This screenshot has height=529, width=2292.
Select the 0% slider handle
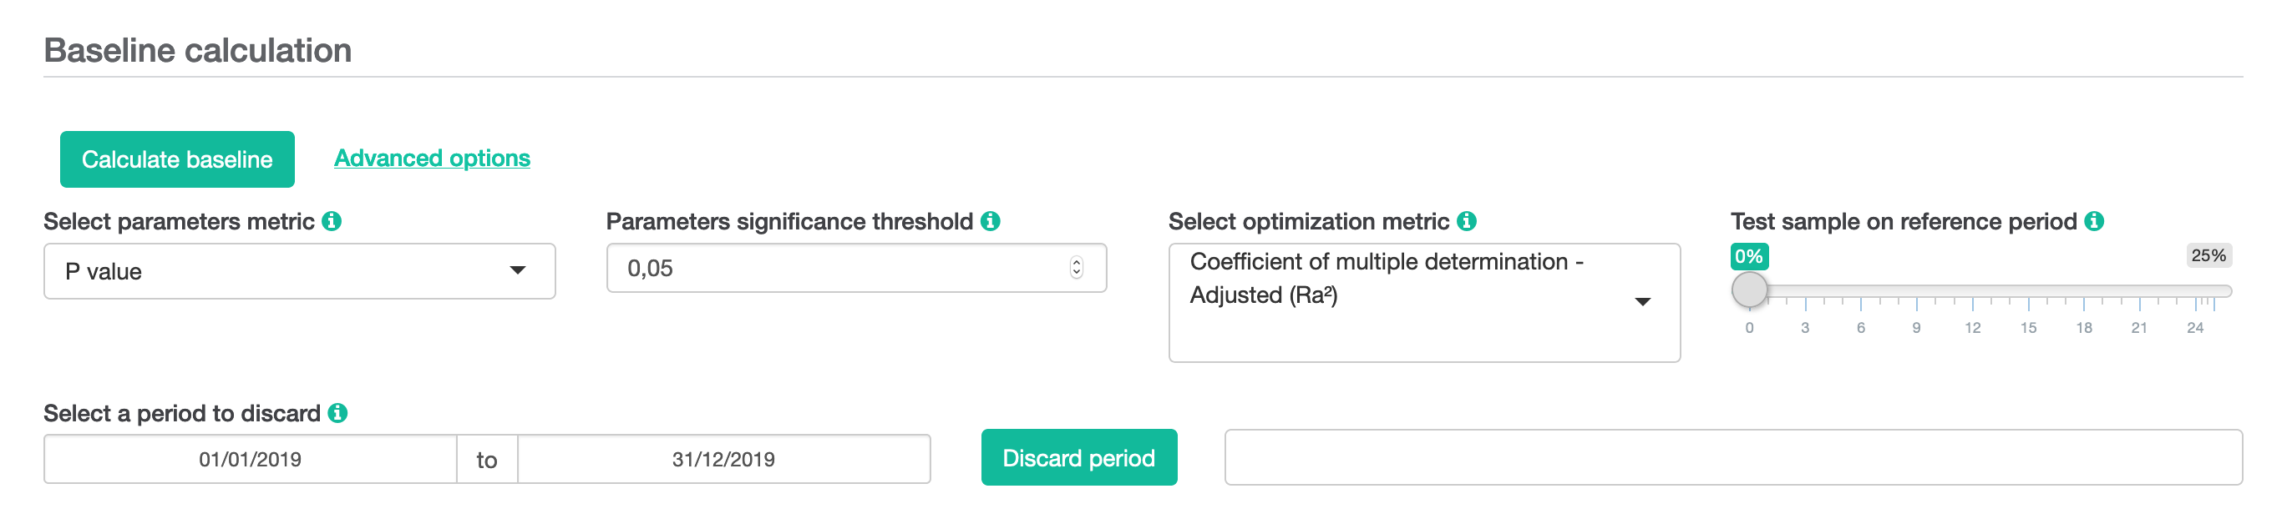pyautogui.click(x=1749, y=289)
